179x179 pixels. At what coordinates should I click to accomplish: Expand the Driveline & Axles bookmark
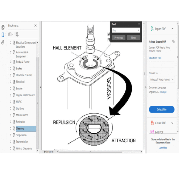pyautogui.click(x=11, y=75)
